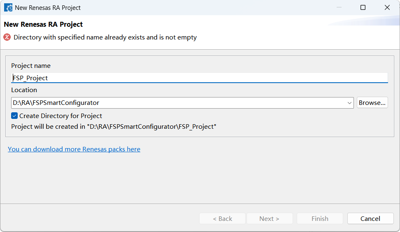Screen dimensions: 400x232
Task: Click the 'Location' label
Action: [24, 90]
